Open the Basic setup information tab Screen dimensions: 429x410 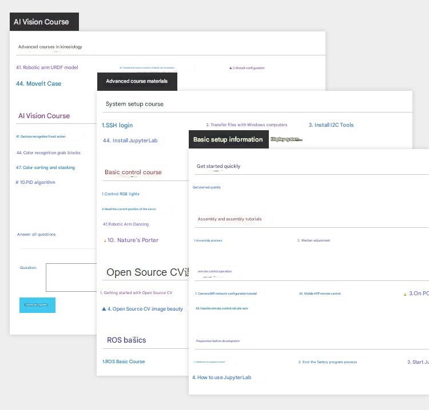coord(228,139)
